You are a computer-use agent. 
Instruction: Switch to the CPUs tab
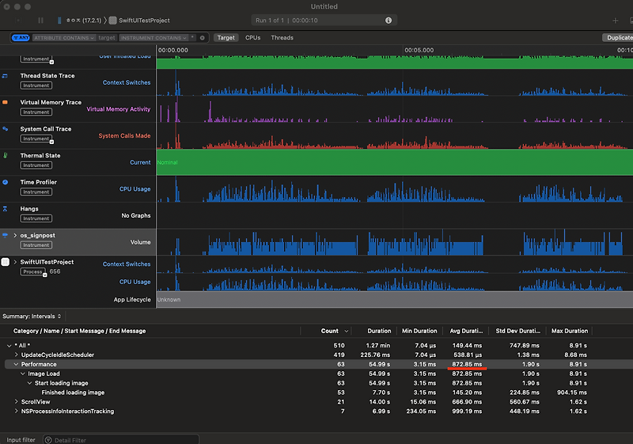coord(252,37)
